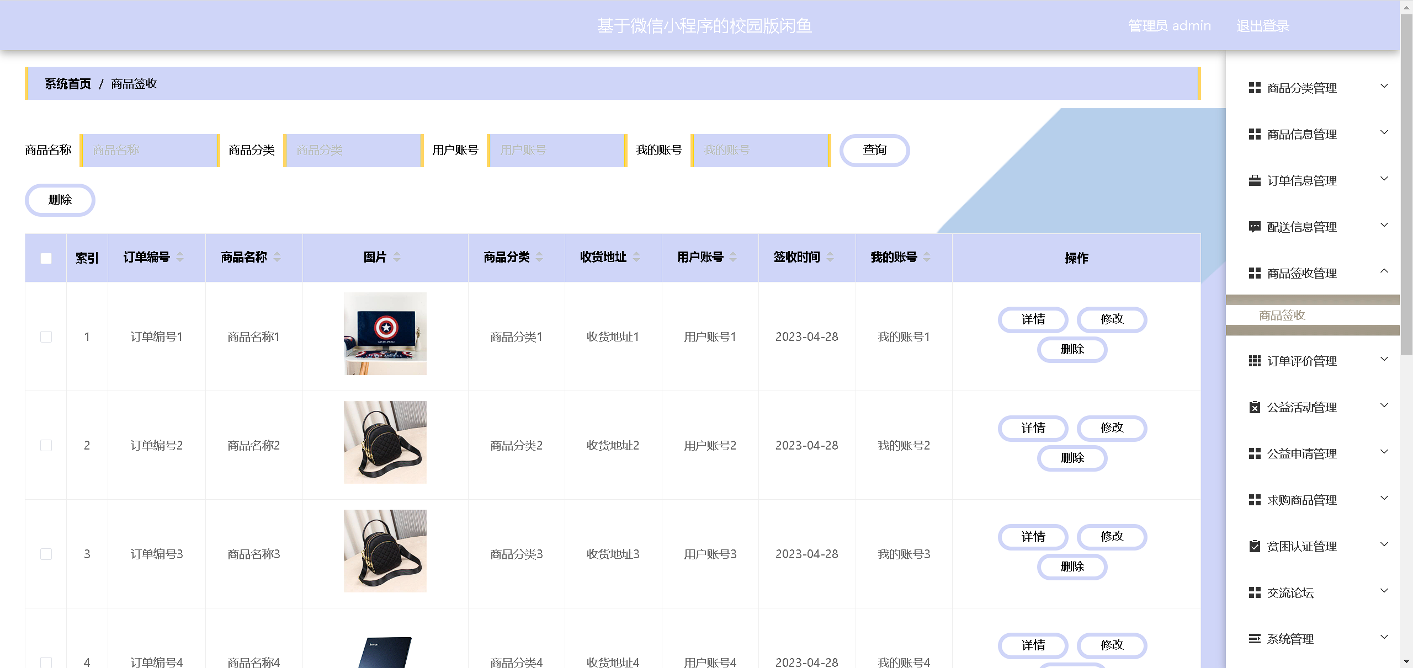Click the list icon beside 系统管理
The width and height of the screenshot is (1413, 668).
(1255, 639)
